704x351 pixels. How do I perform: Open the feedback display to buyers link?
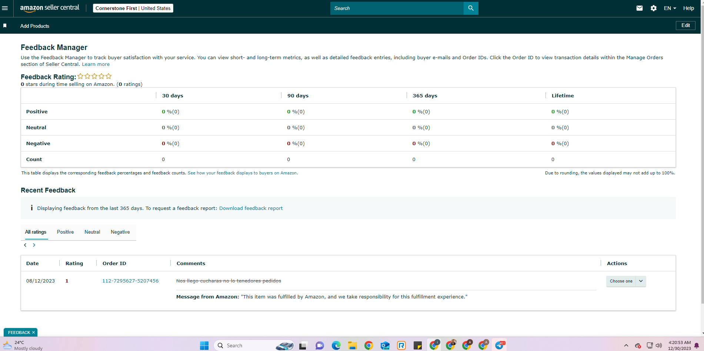pos(242,173)
